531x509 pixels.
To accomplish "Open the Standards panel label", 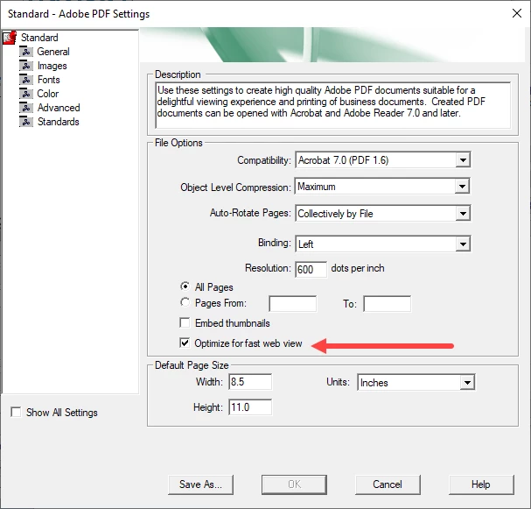I will tap(59, 122).
